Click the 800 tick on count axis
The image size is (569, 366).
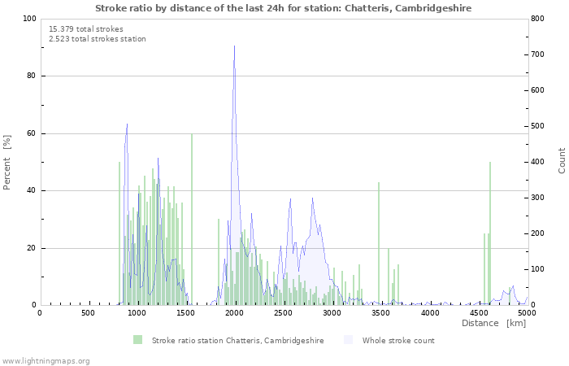coord(537,19)
